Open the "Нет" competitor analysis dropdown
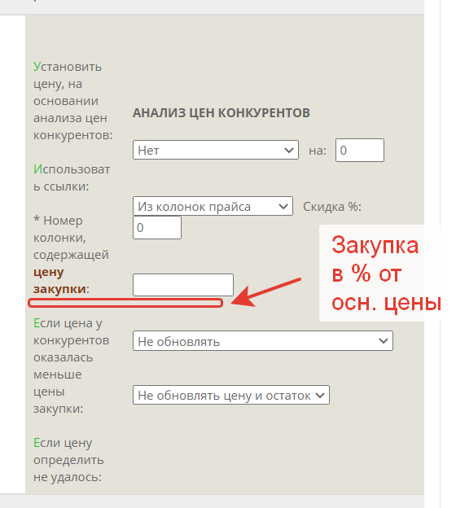The height and width of the screenshot is (508, 456). pyautogui.click(x=216, y=150)
